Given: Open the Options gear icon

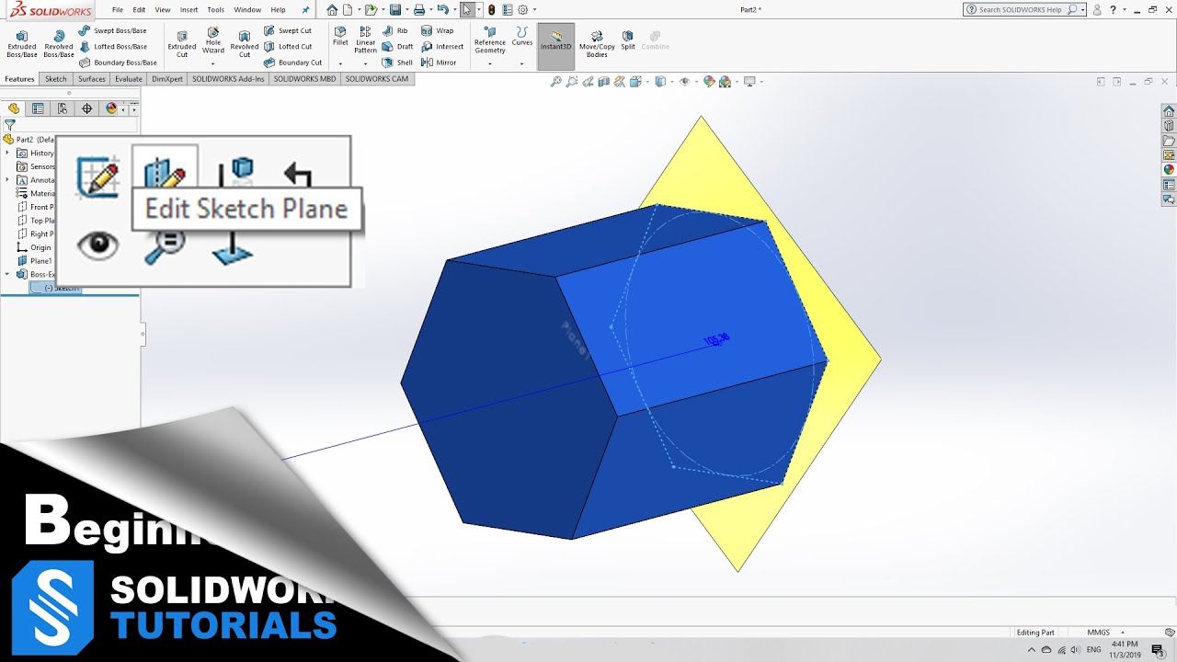Looking at the screenshot, I should [522, 10].
